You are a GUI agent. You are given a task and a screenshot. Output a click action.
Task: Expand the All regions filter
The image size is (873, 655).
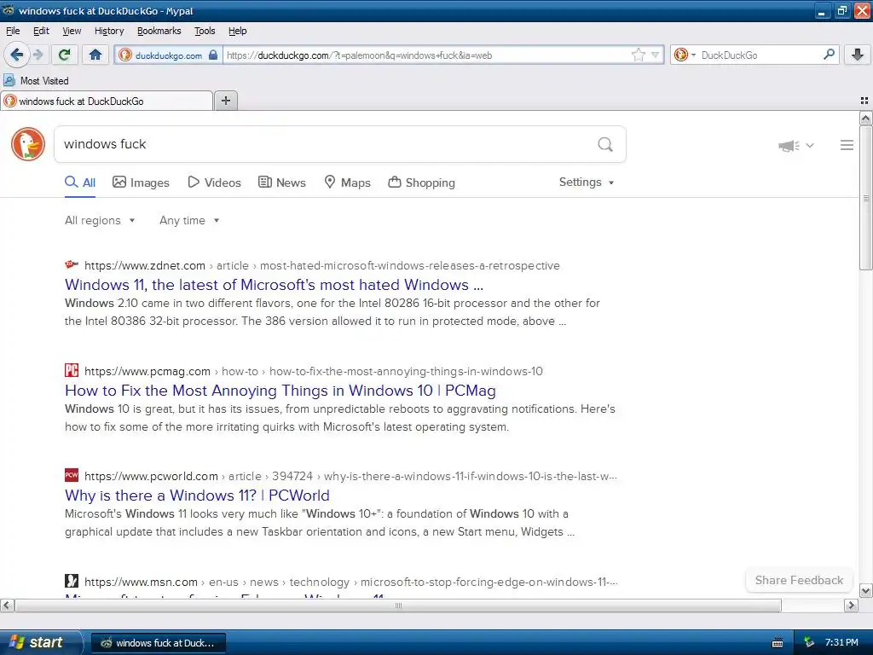coord(100,221)
